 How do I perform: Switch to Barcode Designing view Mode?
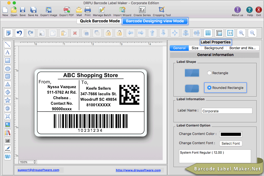(155, 21)
